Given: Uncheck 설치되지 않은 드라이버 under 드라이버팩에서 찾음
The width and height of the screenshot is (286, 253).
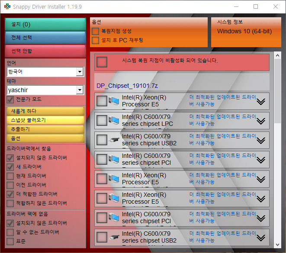Looking at the screenshot, I should click(x=10, y=158).
